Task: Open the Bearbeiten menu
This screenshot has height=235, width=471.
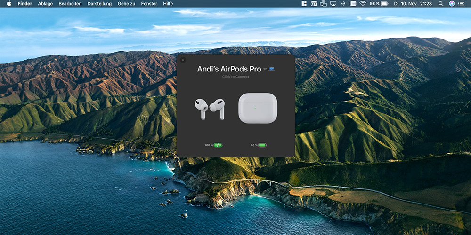Action: tap(70, 4)
